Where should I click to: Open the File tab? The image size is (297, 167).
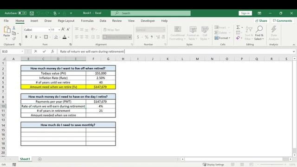[x=6, y=21]
